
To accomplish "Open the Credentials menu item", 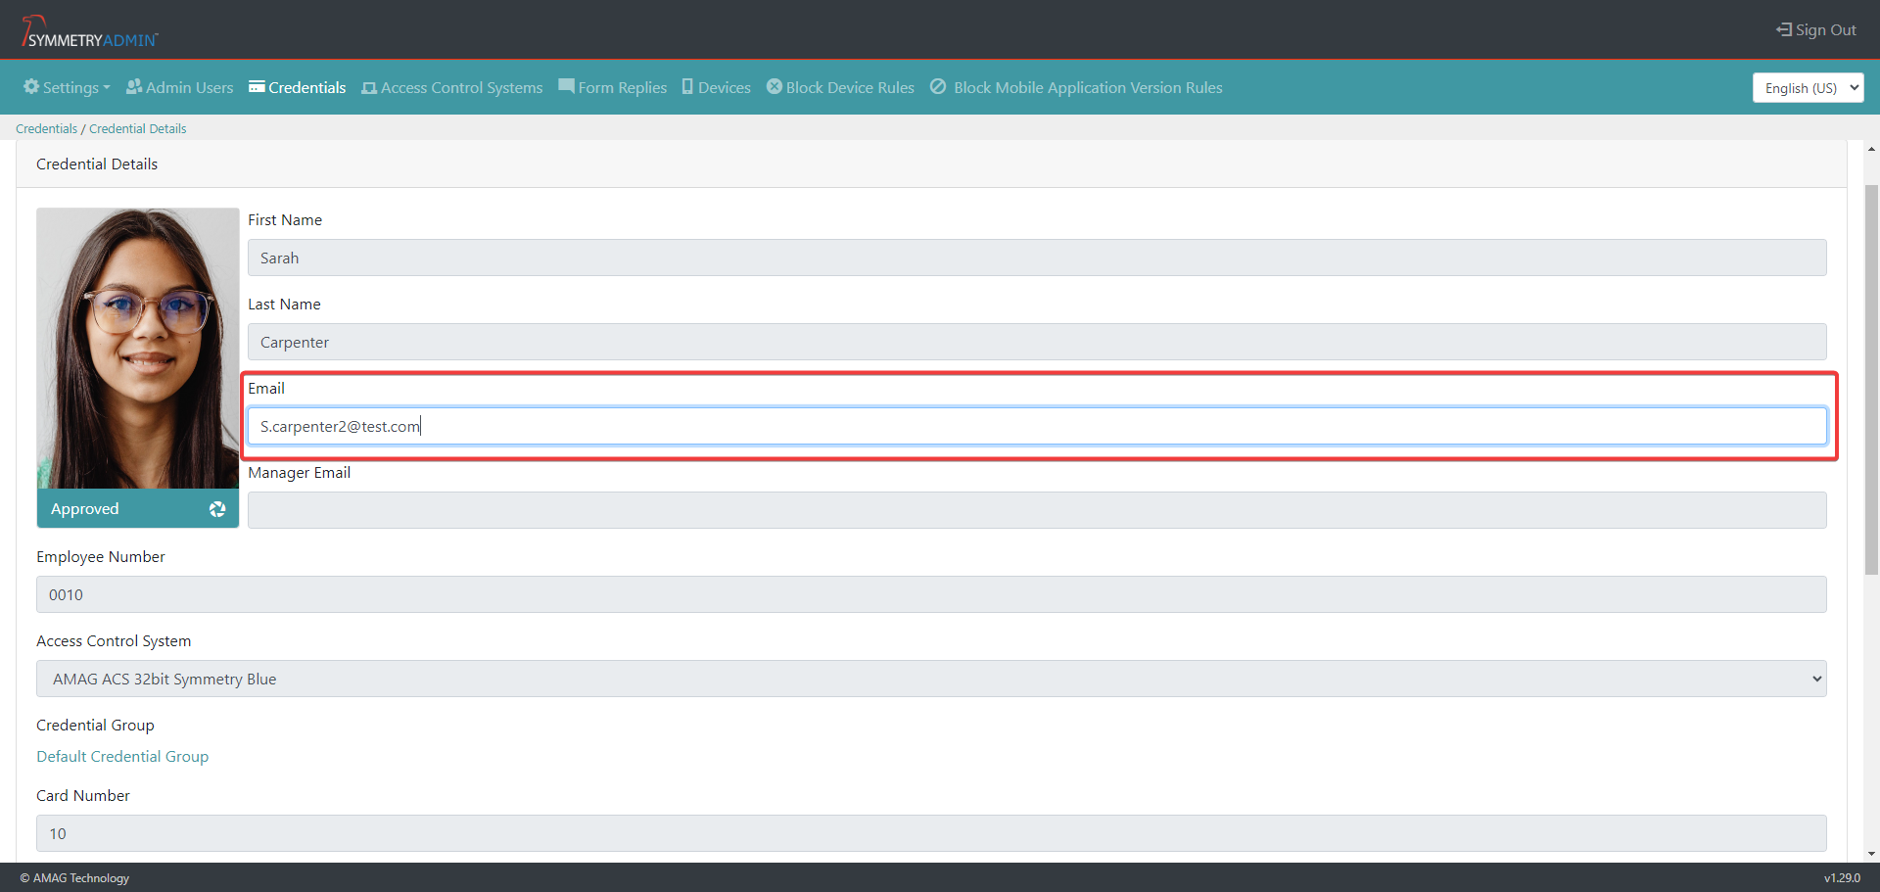I will click(x=298, y=87).
